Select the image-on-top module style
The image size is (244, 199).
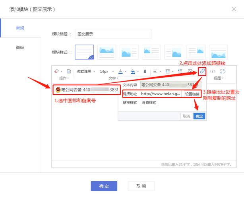[x=107, y=52]
